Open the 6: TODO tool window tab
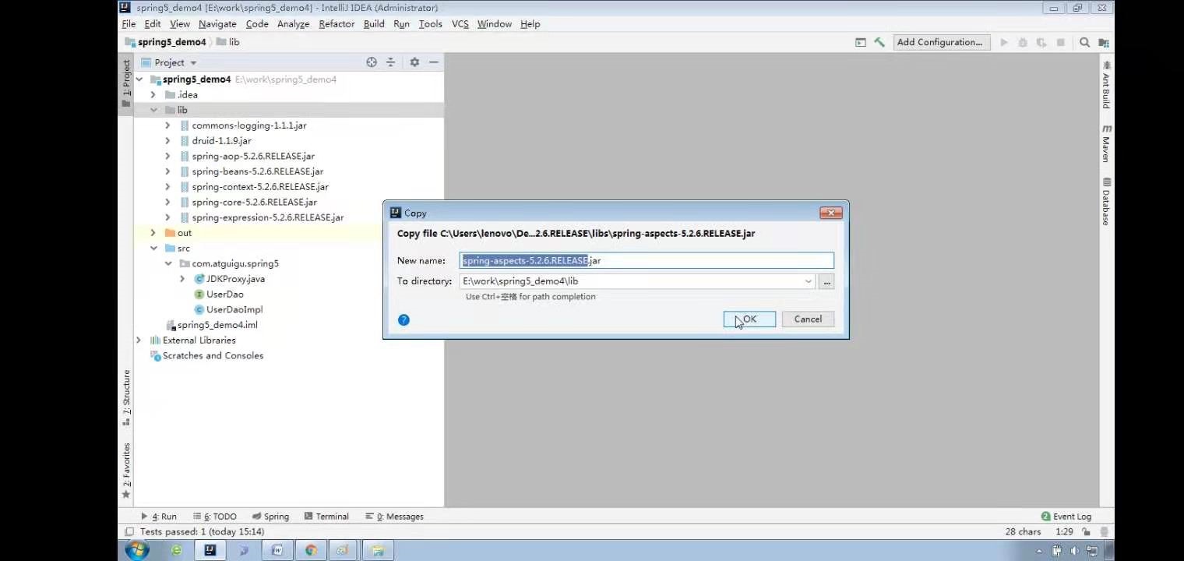 point(215,517)
